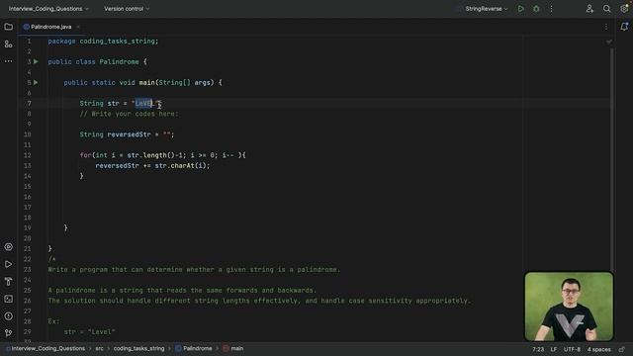Screen dimensions: 633x356
Task: Open the 4 spaces indent selector
Action: [598, 349]
